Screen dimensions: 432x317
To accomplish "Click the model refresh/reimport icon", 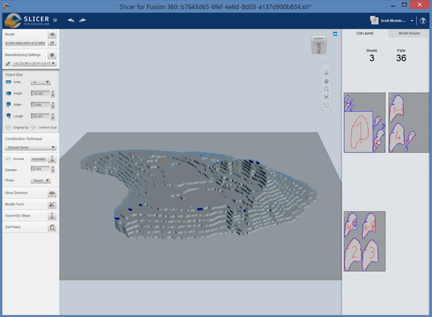I will [52, 43].
